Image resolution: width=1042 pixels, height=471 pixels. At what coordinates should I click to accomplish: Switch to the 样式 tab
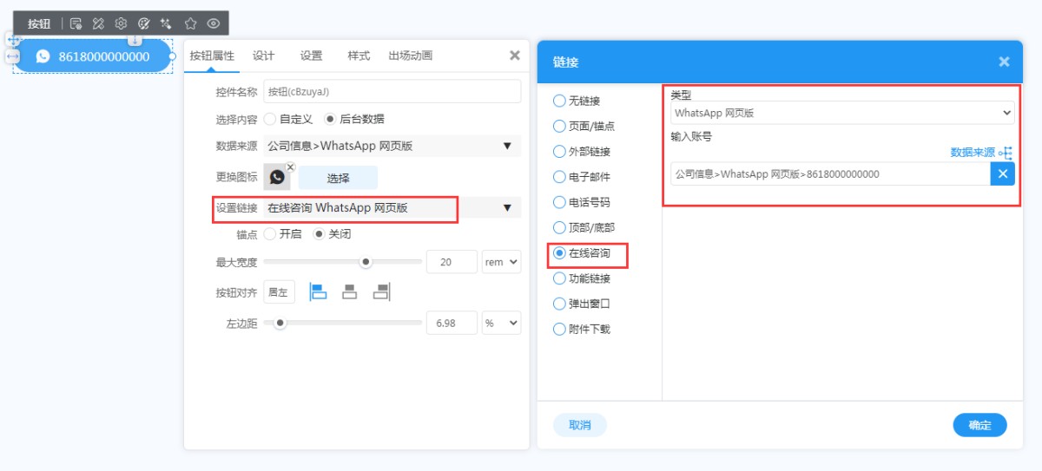pyautogui.click(x=359, y=56)
